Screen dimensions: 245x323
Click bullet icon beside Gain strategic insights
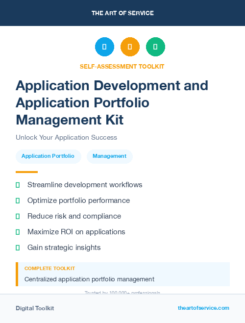pyautogui.click(x=18, y=248)
